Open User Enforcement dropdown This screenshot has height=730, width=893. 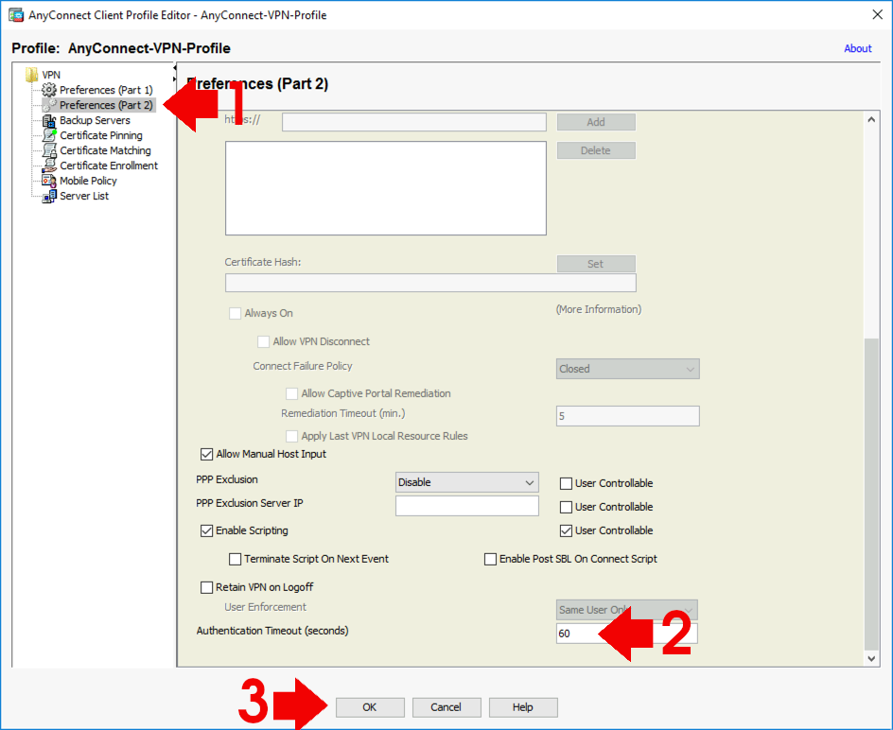point(627,610)
